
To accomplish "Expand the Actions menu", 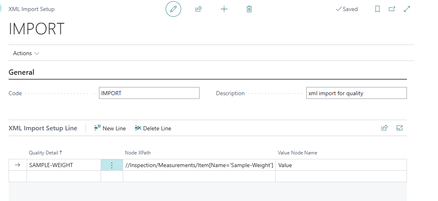I will (x=26, y=53).
